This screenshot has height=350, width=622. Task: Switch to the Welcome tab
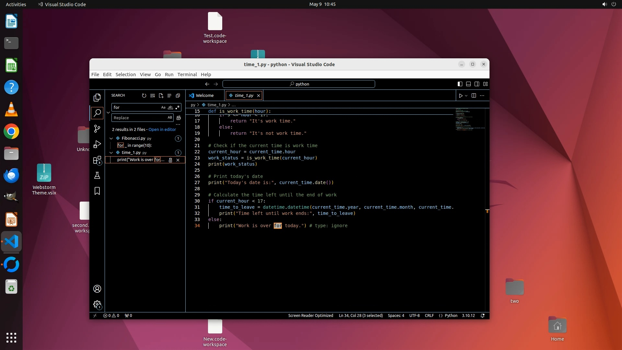tap(204, 96)
